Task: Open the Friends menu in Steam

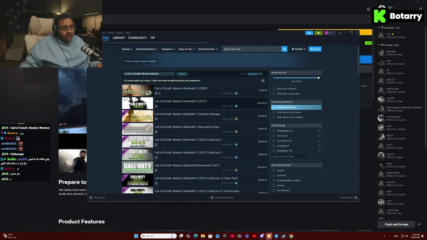Action: point(111,33)
